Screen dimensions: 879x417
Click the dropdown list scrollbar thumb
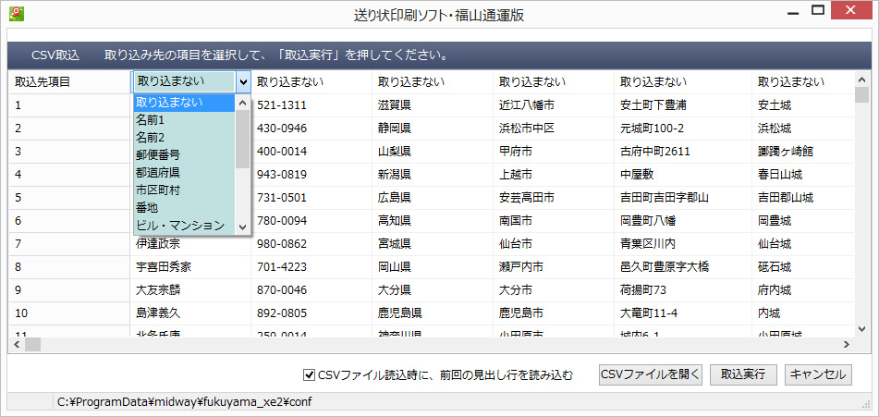[243, 140]
